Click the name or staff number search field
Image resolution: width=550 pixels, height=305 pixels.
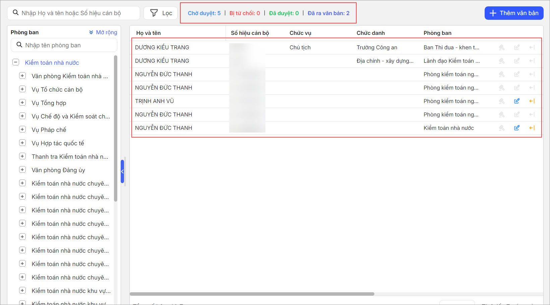(77, 13)
